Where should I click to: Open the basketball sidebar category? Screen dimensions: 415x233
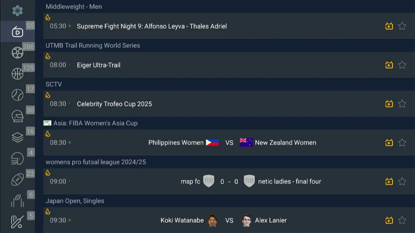(17, 74)
